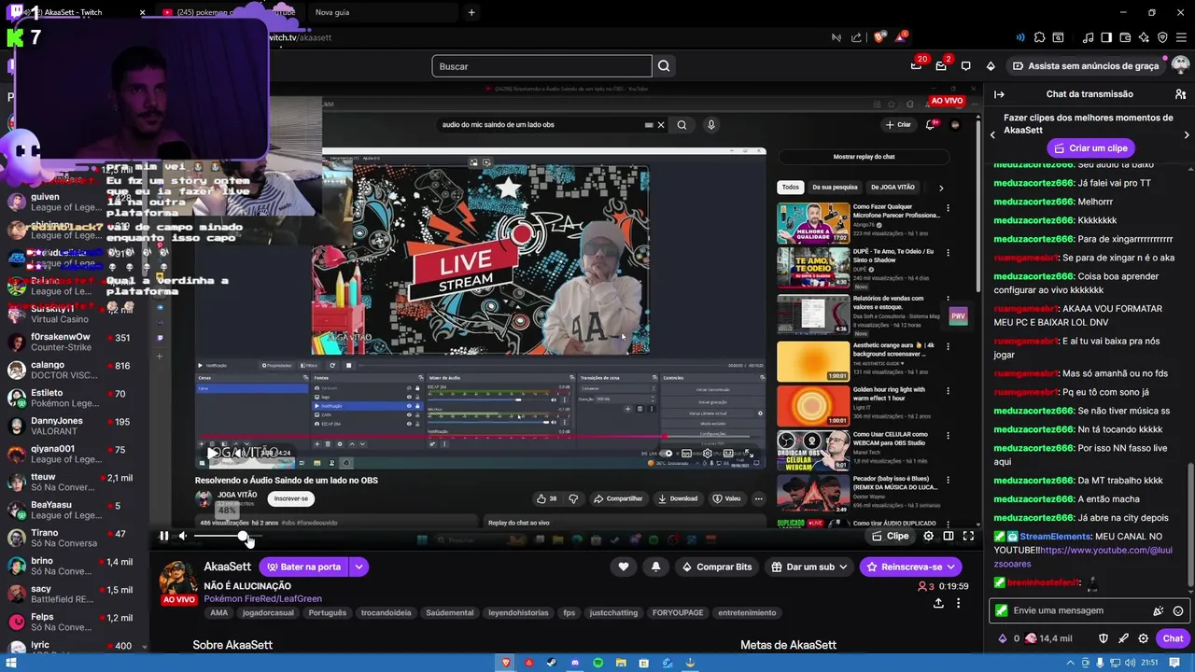Switch player to theater mode
This screenshot has height=672, width=1195.
[949, 536]
